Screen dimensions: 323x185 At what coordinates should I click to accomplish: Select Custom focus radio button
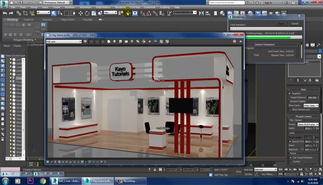[x=291, y=162]
